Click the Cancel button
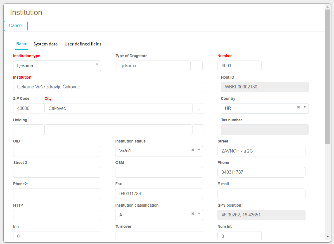The width and height of the screenshot is (334, 244). (16, 26)
